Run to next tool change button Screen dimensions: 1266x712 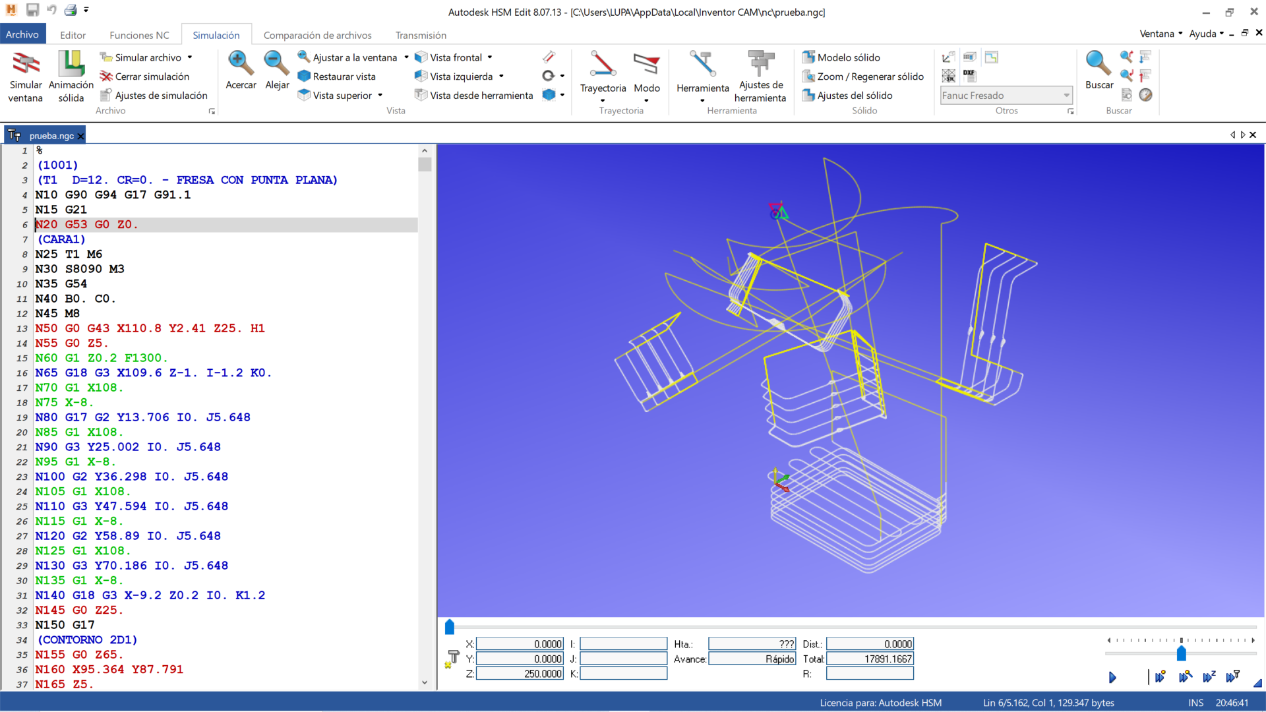(1233, 677)
